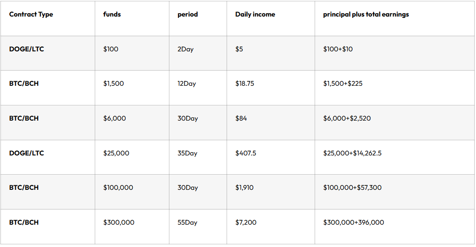476x247 pixels.
Task: Select the 12Day period cell
Action: [x=187, y=84]
